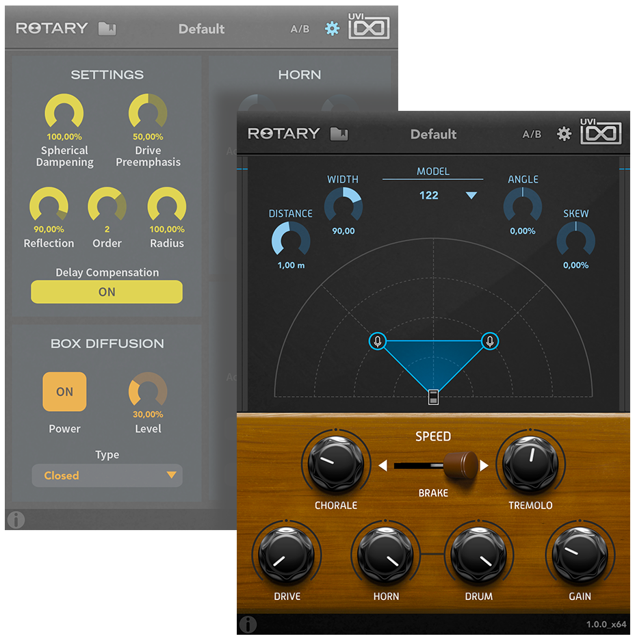The height and width of the screenshot is (643, 635).
Task: Click the BRAKE label under the speed lever
Action: point(433,493)
